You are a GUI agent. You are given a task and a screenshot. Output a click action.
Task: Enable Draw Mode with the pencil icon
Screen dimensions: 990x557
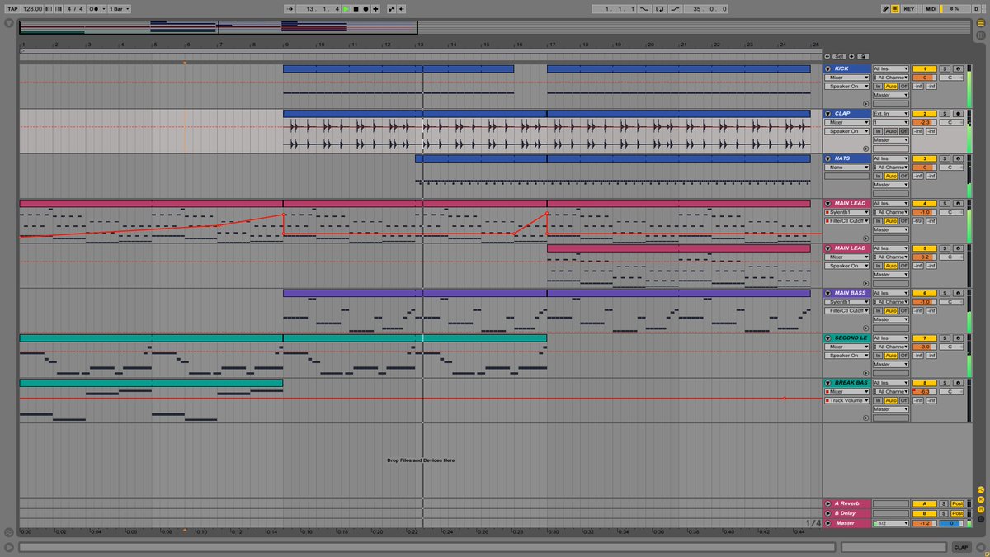tap(886, 7)
